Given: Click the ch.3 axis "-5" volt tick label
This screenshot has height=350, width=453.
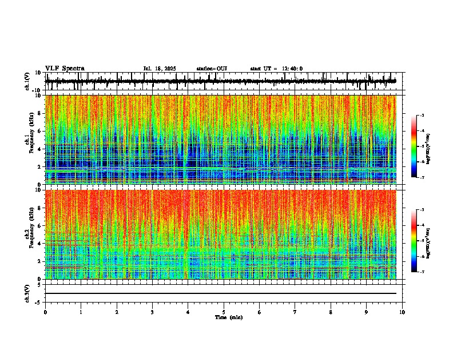Looking at the screenshot, I should [38, 303].
